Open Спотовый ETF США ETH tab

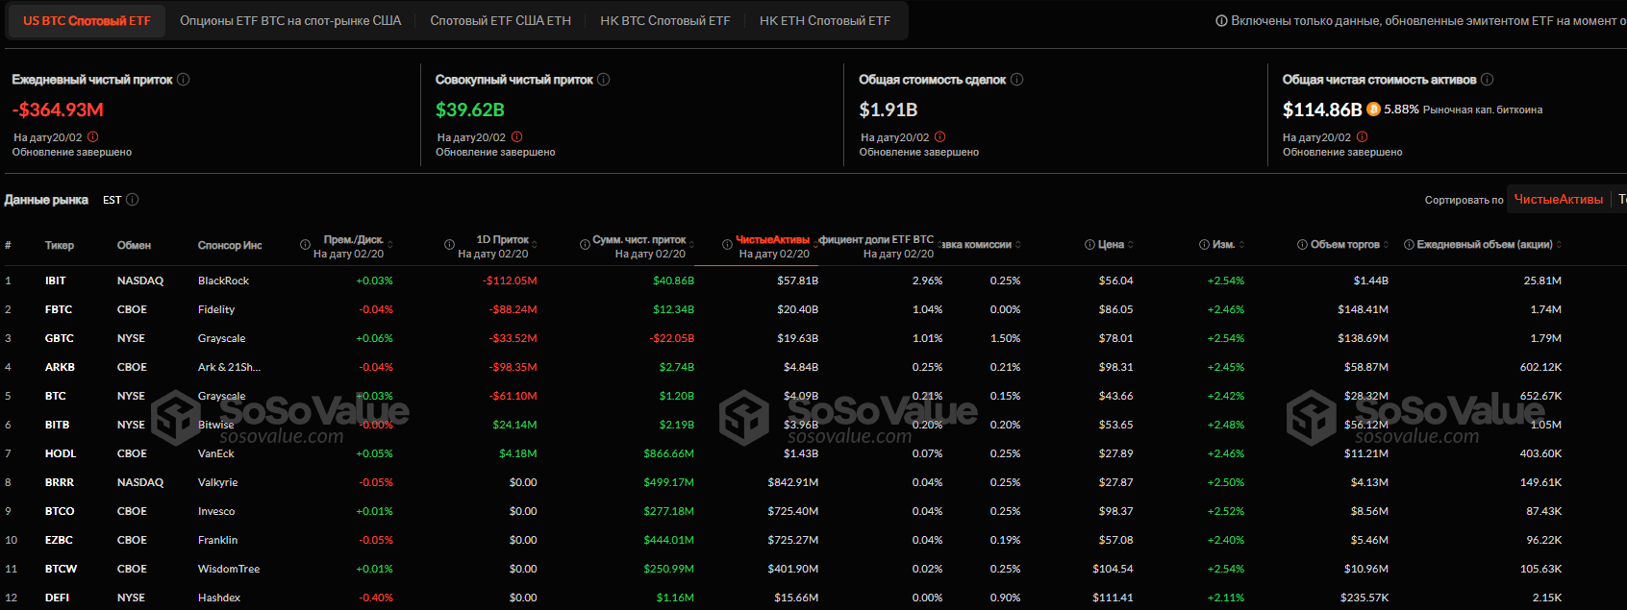coord(500,20)
